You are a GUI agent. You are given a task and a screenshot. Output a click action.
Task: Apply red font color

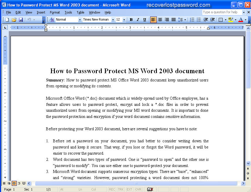point(241,20)
